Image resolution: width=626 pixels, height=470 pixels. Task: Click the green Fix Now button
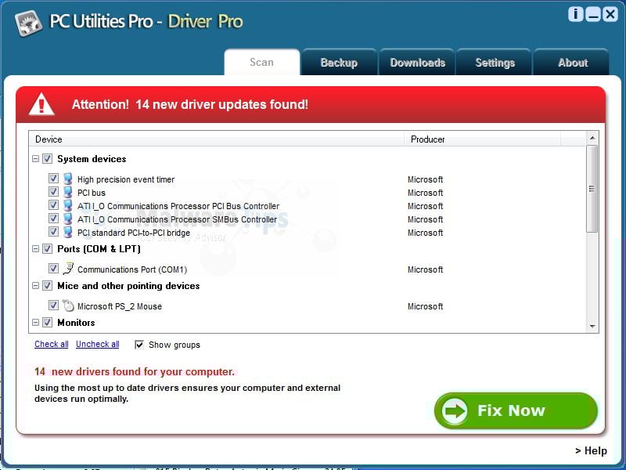516,410
